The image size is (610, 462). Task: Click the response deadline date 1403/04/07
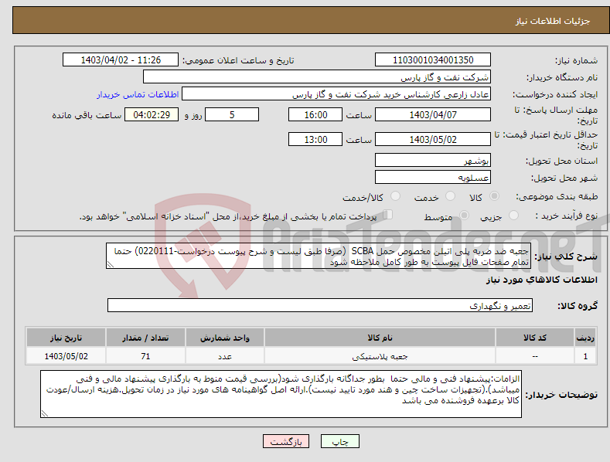click(433, 114)
